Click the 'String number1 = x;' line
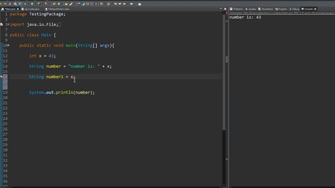This screenshot has height=188, width=335. [x=52, y=77]
